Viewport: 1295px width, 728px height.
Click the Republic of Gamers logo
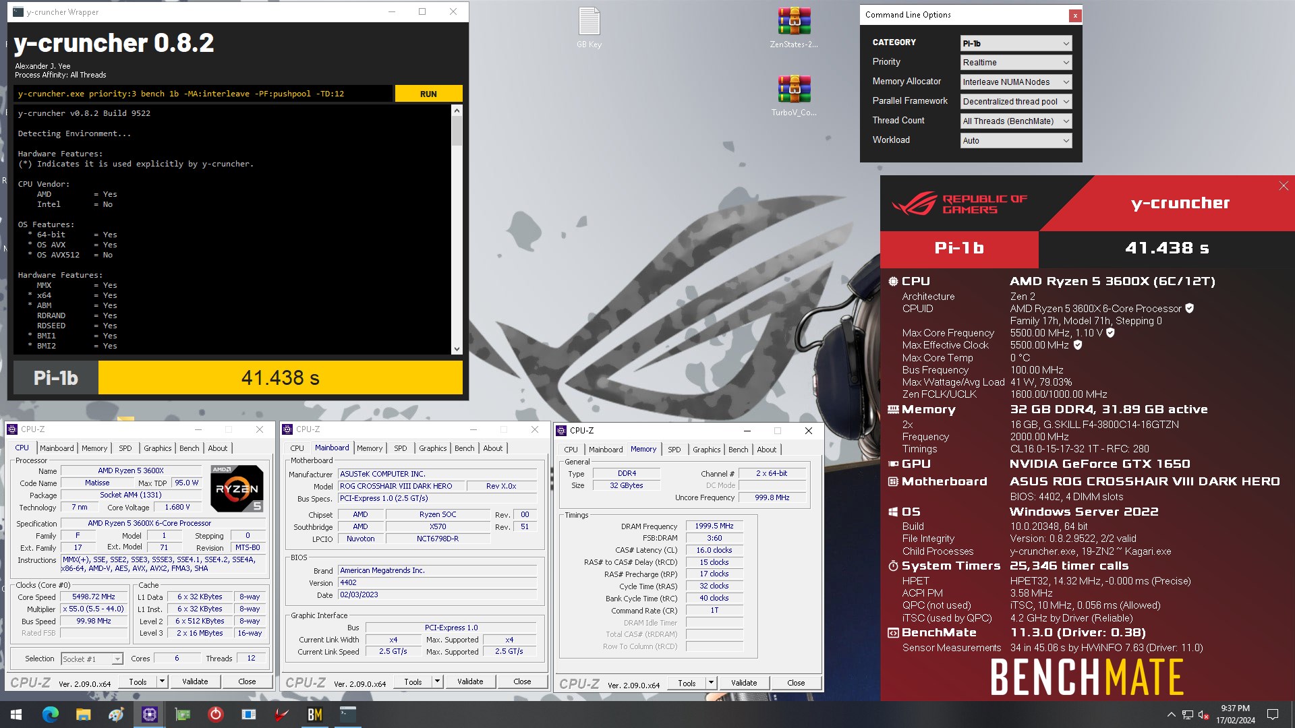coord(959,204)
